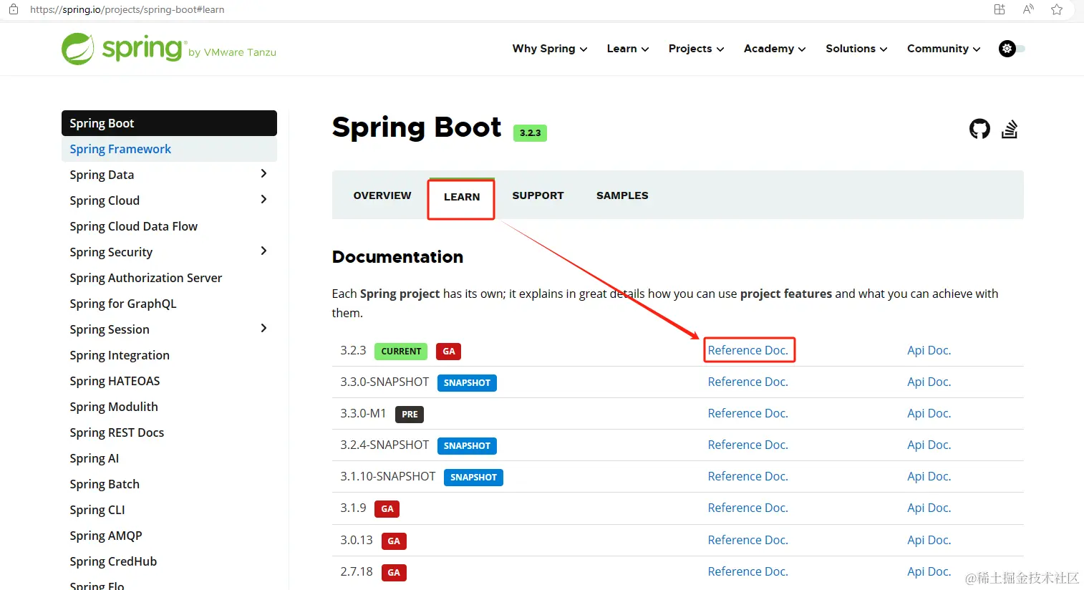1084x590 pixels.
Task: Click the SNAPSHOT badge on 3.1.10-SNAPSHOT
Action: click(473, 478)
